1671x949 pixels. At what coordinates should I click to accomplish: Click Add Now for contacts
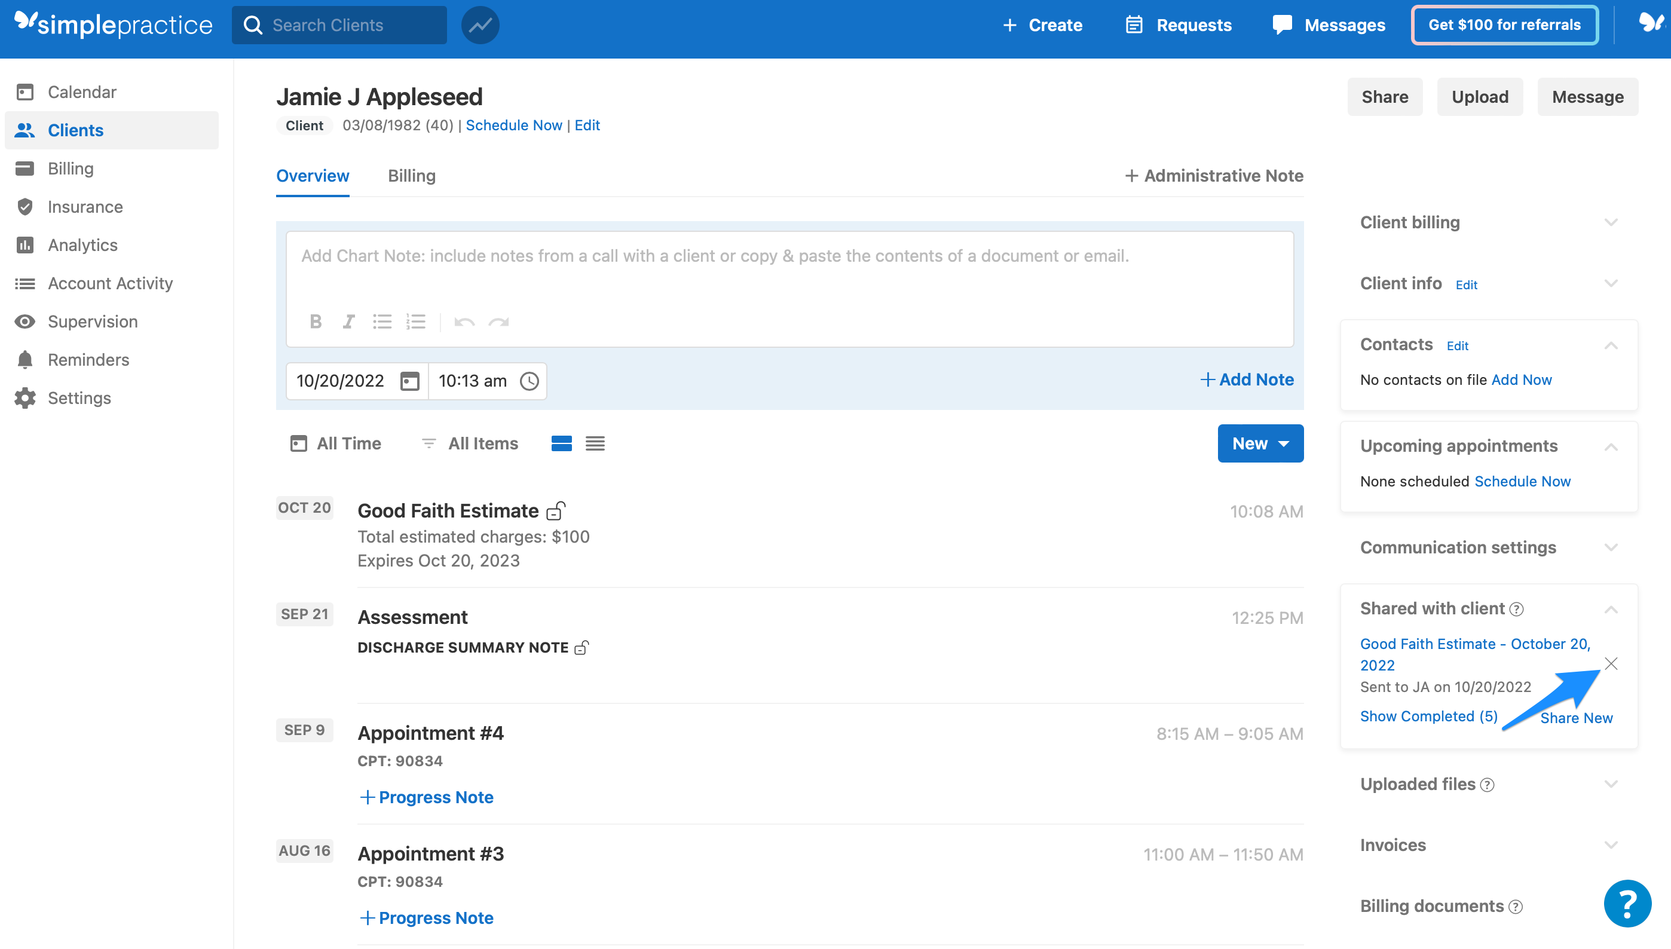[x=1522, y=380]
